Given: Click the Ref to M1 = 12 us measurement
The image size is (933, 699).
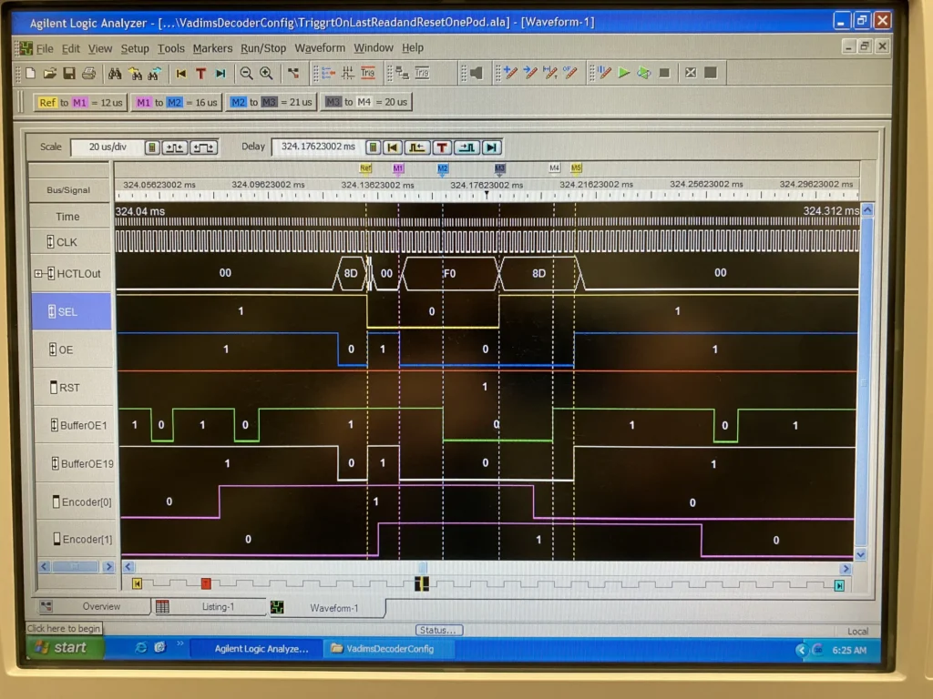Looking at the screenshot, I should coord(80,102).
